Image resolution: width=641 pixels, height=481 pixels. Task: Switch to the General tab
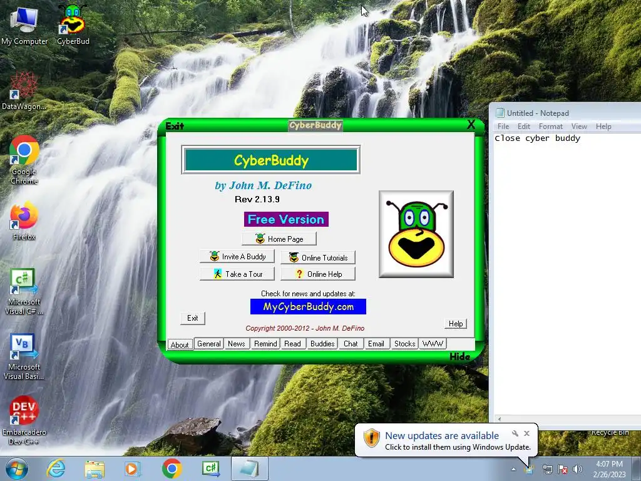[x=209, y=344]
